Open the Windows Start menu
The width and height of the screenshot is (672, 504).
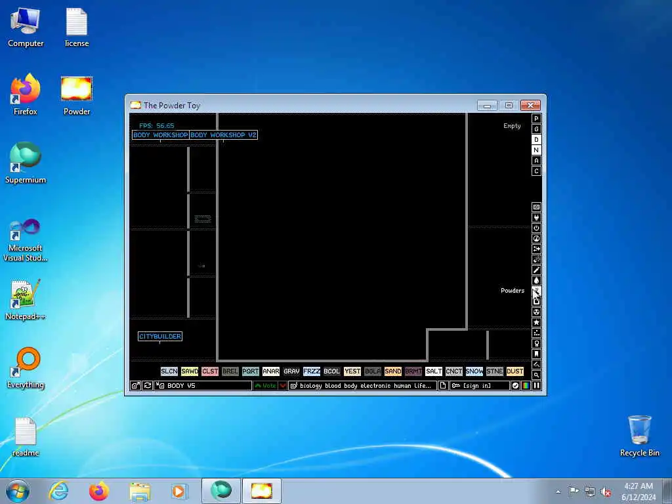(x=18, y=491)
